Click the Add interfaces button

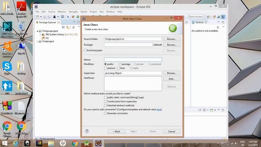click(x=172, y=79)
